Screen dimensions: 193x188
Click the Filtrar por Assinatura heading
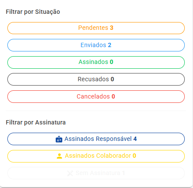36,122
